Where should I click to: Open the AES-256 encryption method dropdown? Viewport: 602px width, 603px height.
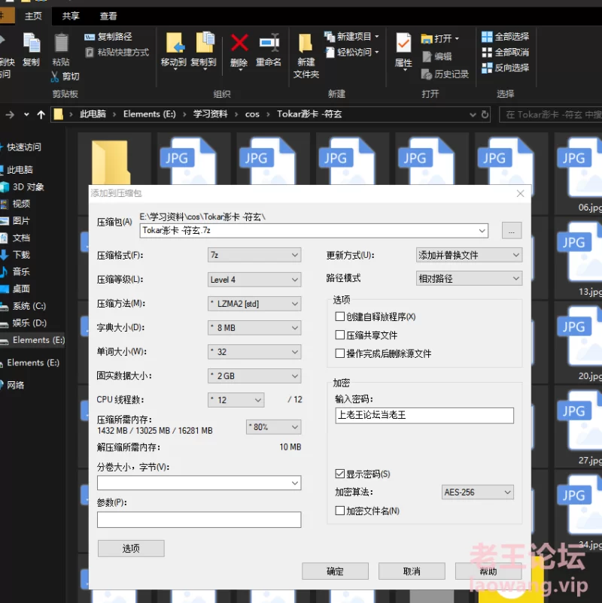(477, 492)
